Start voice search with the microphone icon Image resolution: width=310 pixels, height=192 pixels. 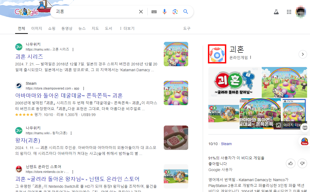(x=165, y=12)
